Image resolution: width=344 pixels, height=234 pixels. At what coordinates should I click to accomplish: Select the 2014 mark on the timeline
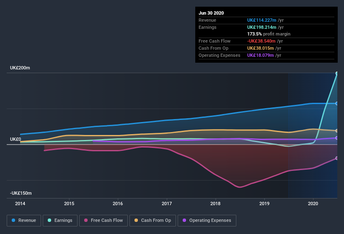pyautogui.click(x=20, y=203)
